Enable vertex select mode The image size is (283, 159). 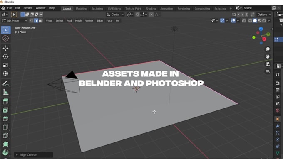point(31,21)
